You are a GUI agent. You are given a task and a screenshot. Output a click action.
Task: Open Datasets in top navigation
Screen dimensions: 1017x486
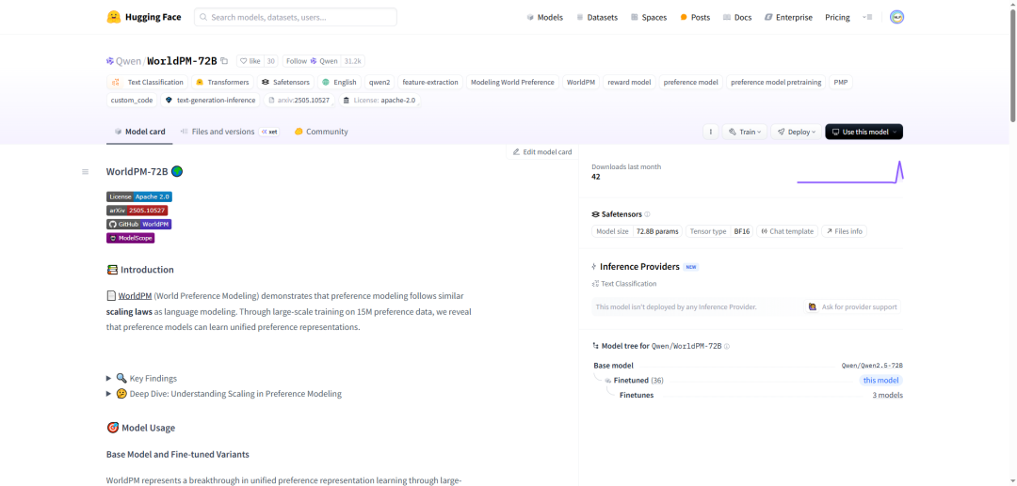click(597, 18)
